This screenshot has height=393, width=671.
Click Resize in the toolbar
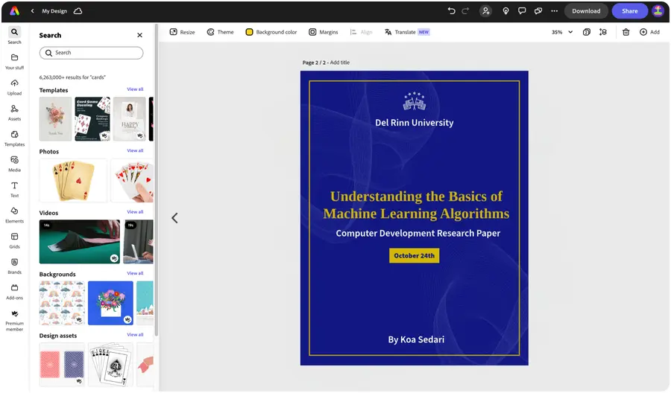point(183,32)
